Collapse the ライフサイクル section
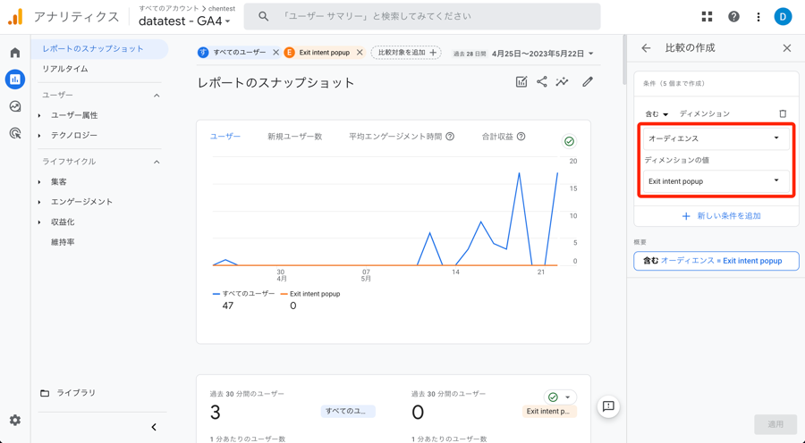The height and width of the screenshot is (443, 805). pos(157,162)
